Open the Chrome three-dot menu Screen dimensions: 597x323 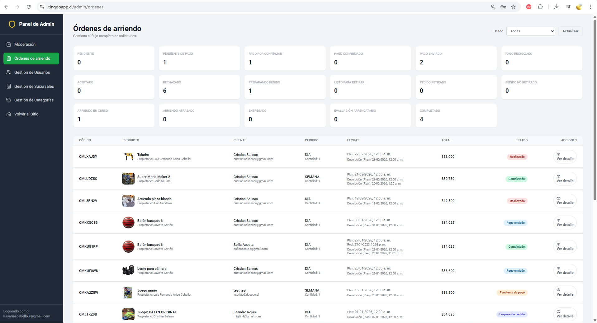pyautogui.click(x=590, y=7)
